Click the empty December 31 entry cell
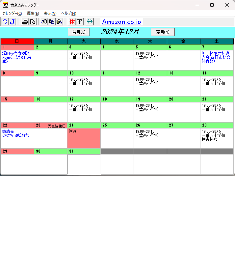The width and height of the screenshot is (235, 256). click(x=84, y=164)
